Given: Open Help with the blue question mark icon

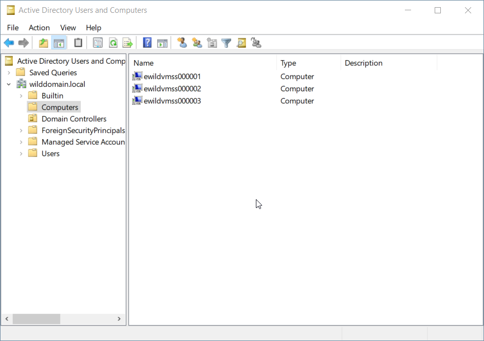Looking at the screenshot, I should pos(147,43).
